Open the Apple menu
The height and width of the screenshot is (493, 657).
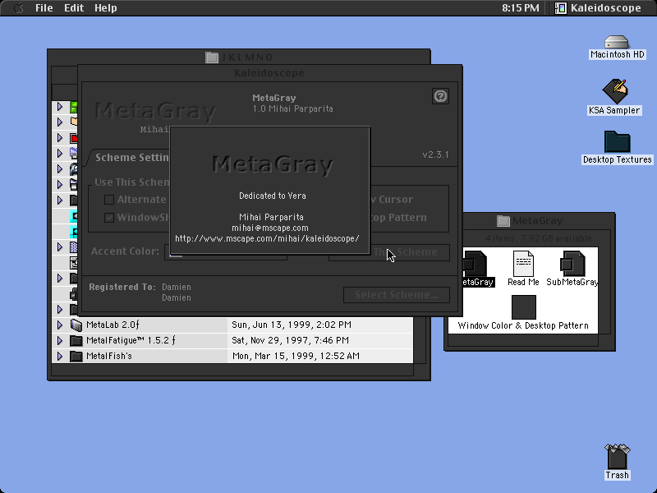18,7
